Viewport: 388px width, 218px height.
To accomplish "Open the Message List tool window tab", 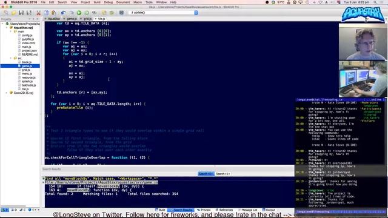I will pos(247,210).
